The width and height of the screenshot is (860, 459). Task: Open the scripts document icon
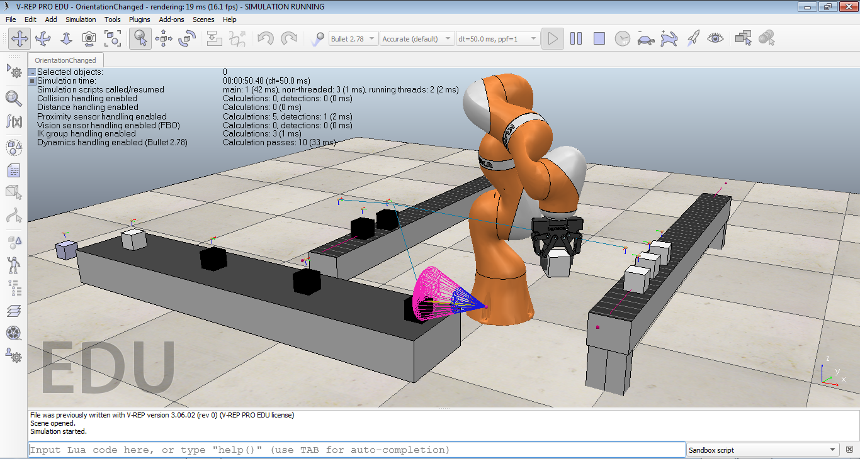[14, 170]
